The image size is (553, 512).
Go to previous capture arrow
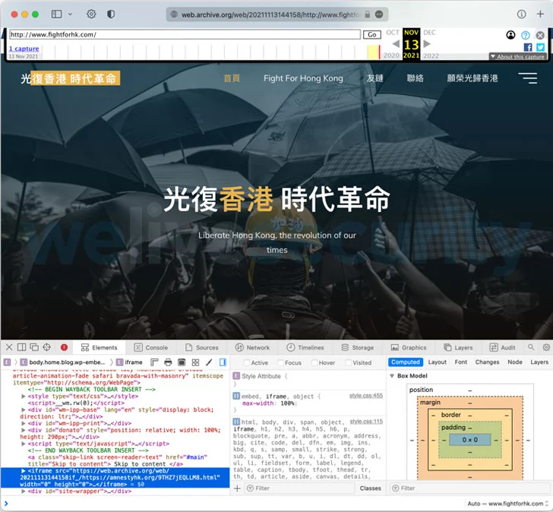396,44
